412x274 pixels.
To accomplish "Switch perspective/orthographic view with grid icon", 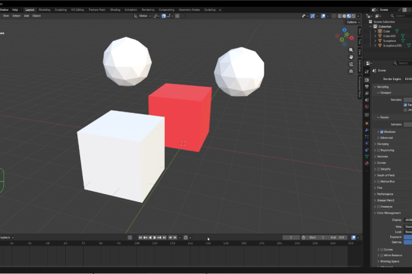I will click(351, 71).
